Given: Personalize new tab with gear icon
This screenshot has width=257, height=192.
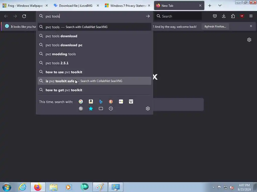Looking at the screenshot, I should pos(249,40).
